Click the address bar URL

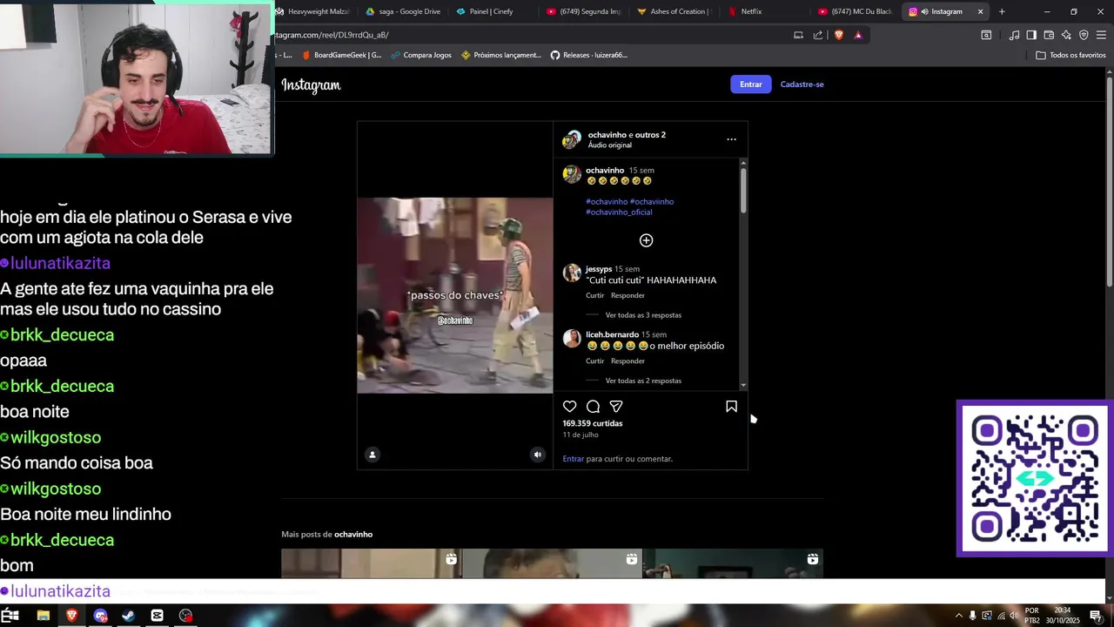point(332,35)
